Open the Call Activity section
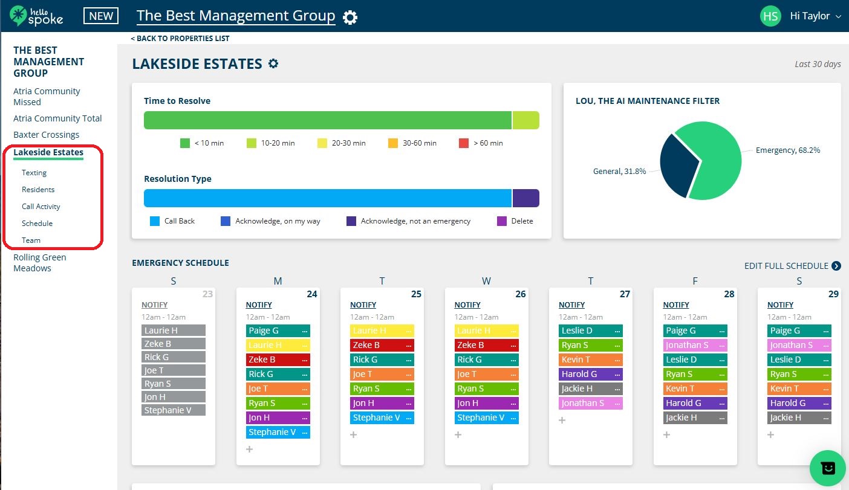Viewport: 849px width, 490px height. tap(41, 206)
